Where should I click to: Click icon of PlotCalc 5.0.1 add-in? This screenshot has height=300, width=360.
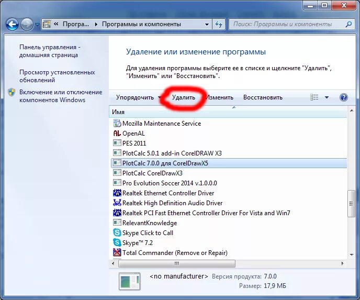tap(117, 153)
